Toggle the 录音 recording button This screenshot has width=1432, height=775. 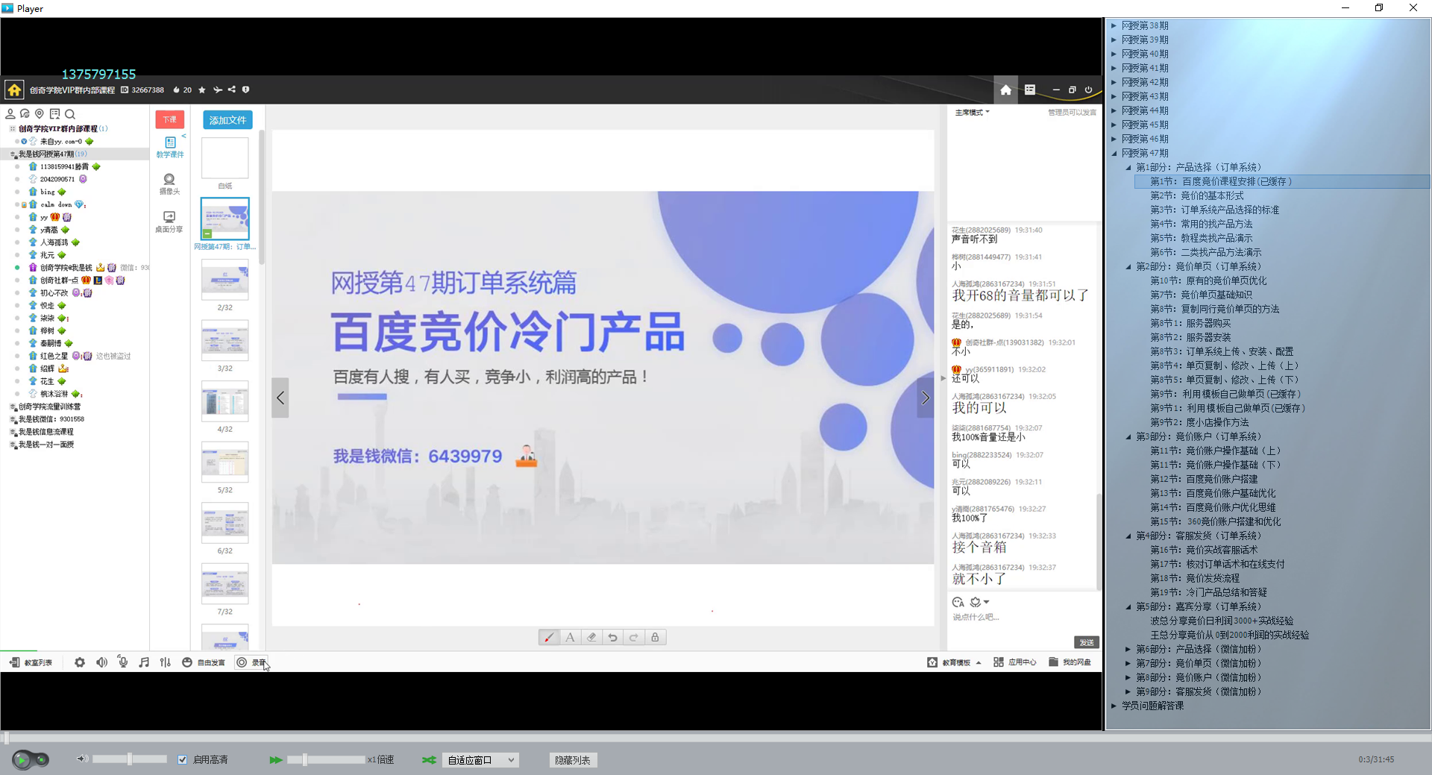pyautogui.click(x=251, y=662)
